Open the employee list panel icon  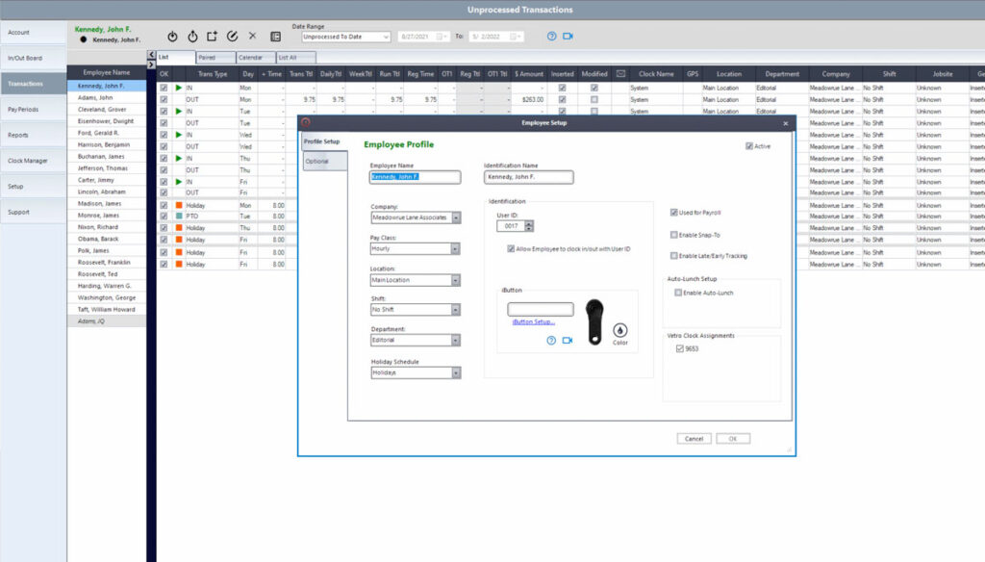pos(276,37)
